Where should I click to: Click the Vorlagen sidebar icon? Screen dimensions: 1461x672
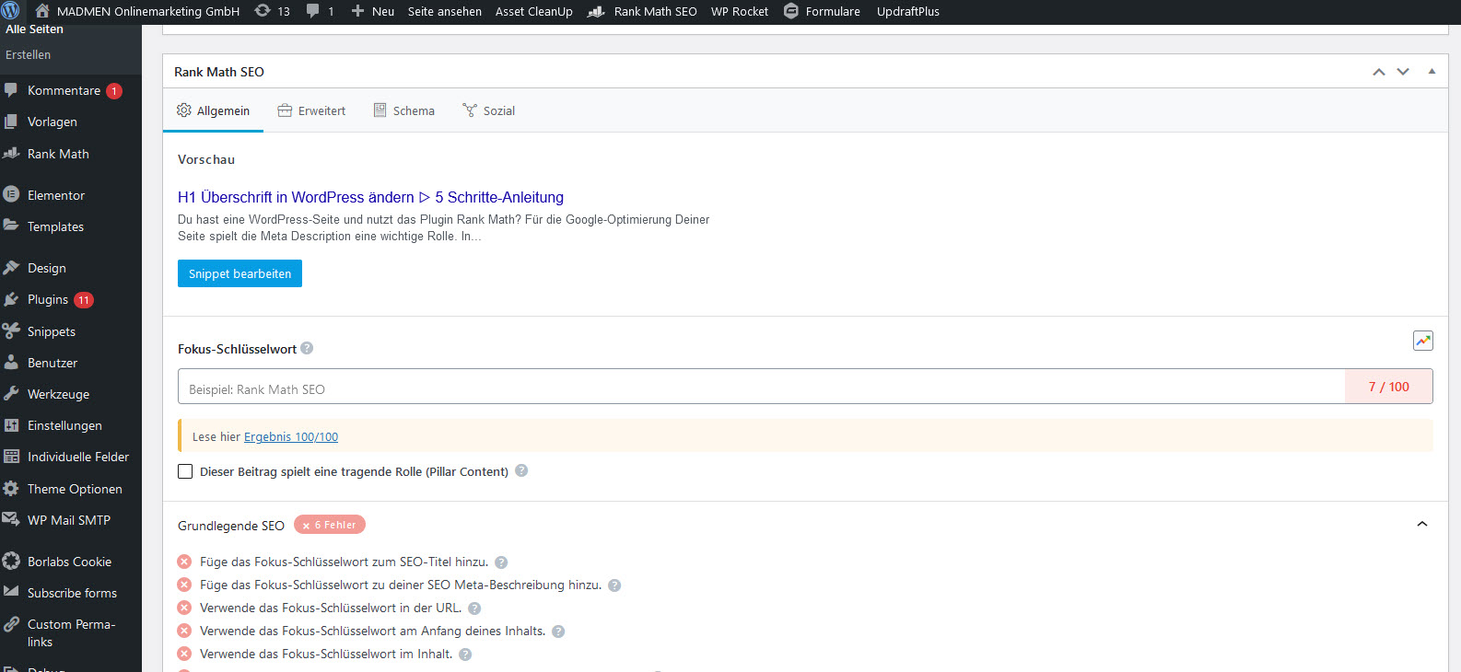tap(11, 122)
